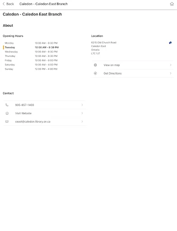Open Visit Website link
The image size is (177, 231).
click(23, 113)
